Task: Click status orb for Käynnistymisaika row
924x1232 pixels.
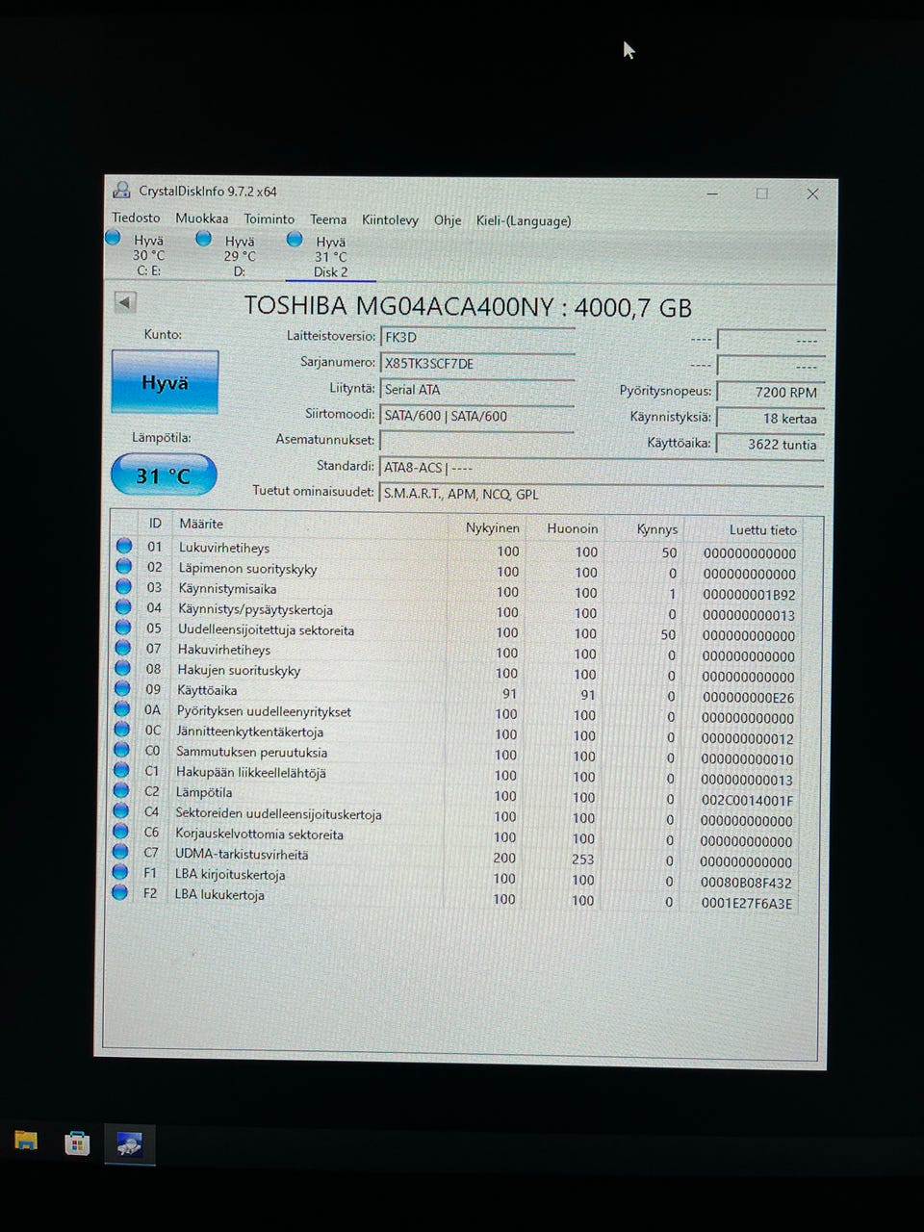Action: [123, 587]
